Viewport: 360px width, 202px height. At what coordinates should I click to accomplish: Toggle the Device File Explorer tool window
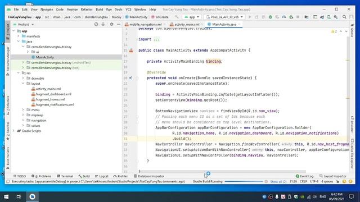coord(352,154)
